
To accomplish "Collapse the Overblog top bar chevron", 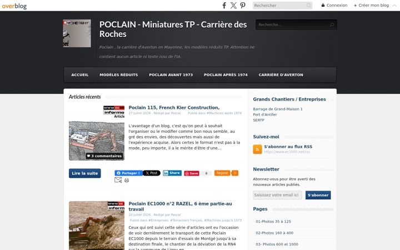I will click(x=394, y=6).
